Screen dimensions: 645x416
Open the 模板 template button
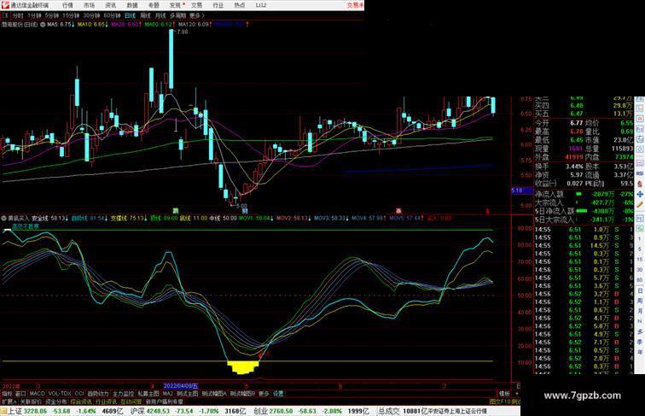pyautogui.click(x=504, y=394)
